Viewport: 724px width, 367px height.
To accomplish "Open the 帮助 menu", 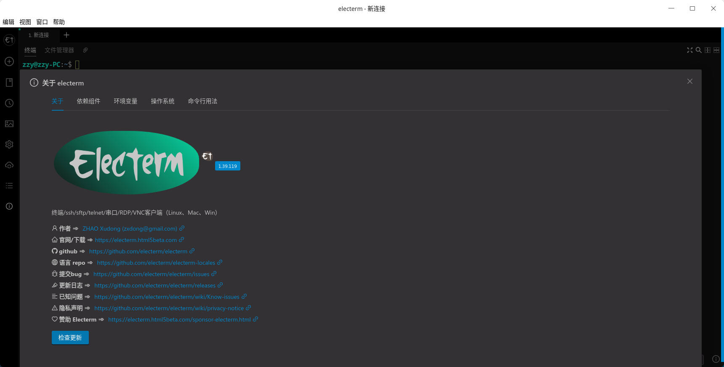I will point(59,22).
